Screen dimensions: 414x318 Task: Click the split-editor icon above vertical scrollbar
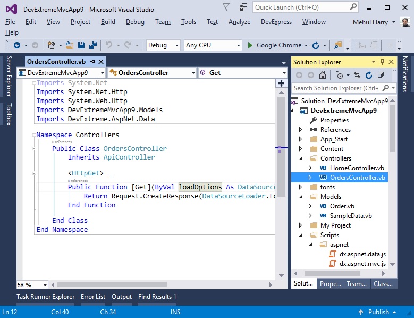coord(282,83)
